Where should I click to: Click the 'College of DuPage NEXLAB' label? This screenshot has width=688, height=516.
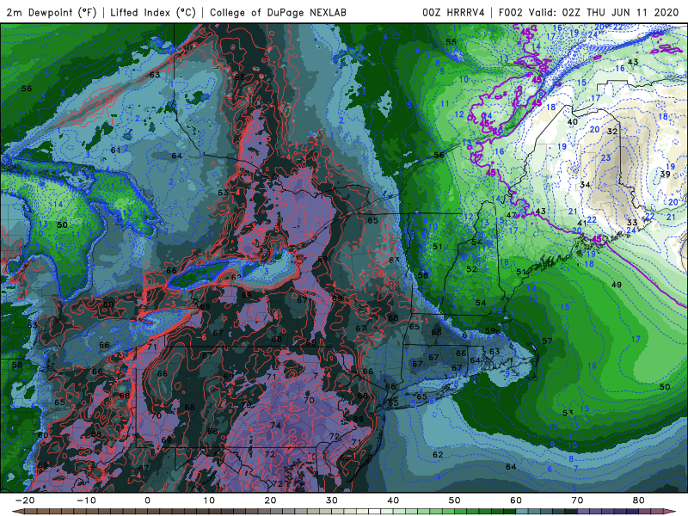278,12
